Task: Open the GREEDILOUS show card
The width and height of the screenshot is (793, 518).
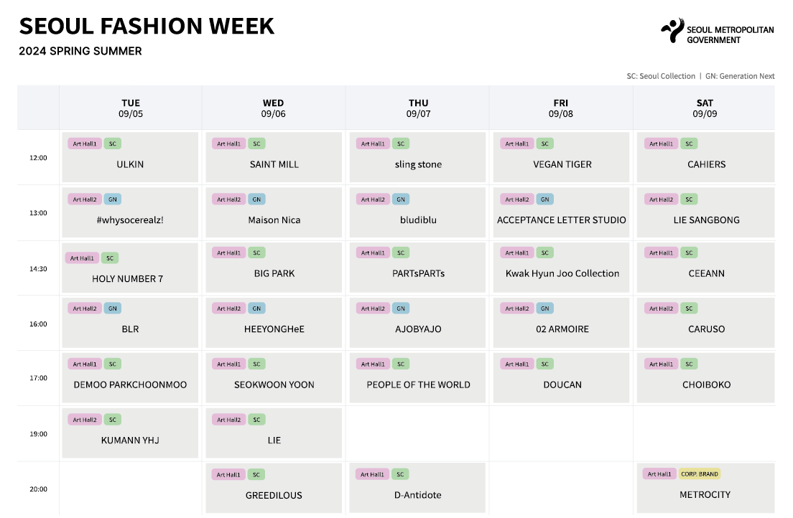Action: coord(274,495)
